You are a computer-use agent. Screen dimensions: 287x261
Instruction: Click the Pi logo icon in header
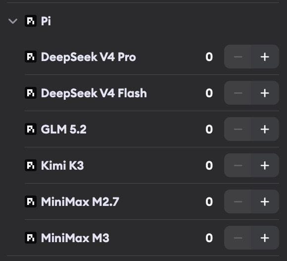[x=31, y=21]
